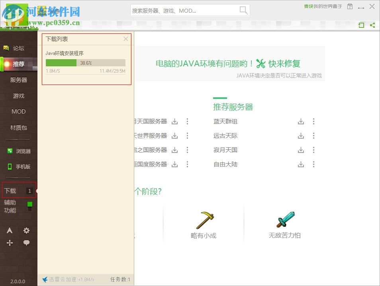The height and width of the screenshot is (286, 380).
Task: Open the 手机版 mobile version icon
Action: pos(9,166)
